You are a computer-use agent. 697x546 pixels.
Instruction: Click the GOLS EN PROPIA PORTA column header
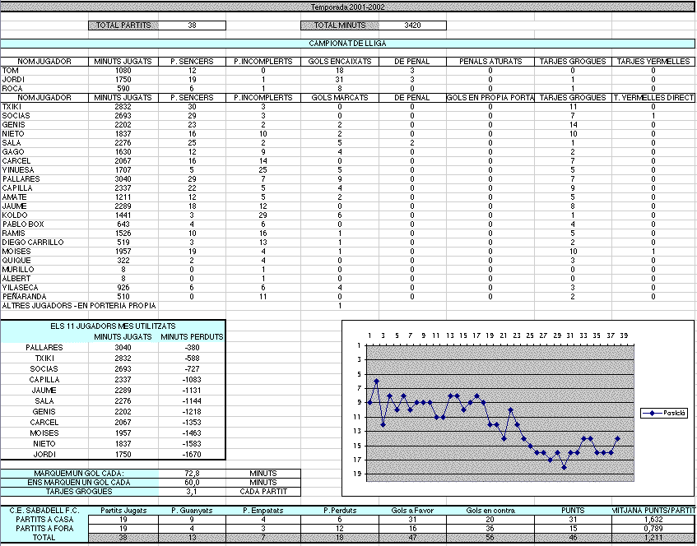click(490, 97)
